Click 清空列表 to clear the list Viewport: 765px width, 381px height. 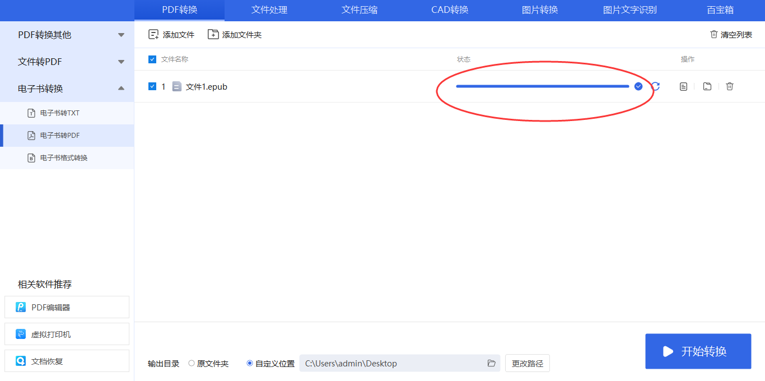[x=731, y=35]
